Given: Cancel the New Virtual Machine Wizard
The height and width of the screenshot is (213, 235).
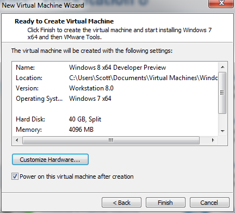Looking at the screenshot, I should pyautogui.click(x=209, y=203).
